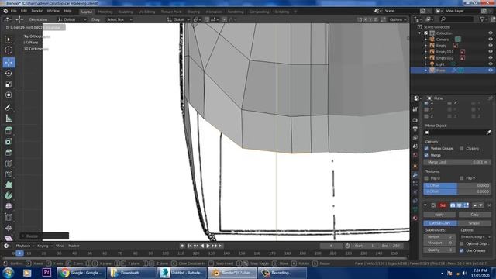Select the Bevel tool
This screenshot has width=496, height=279.
click(x=9, y=152)
